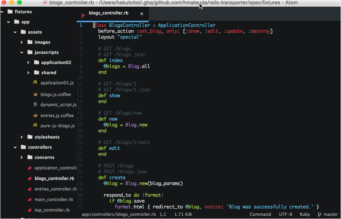Click the text file icon beside dynamic_script.js
Viewport: 341px width, 219px height.
(x=35, y=105)
